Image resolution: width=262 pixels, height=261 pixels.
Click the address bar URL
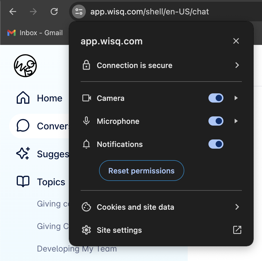click(x=149, y=12)
